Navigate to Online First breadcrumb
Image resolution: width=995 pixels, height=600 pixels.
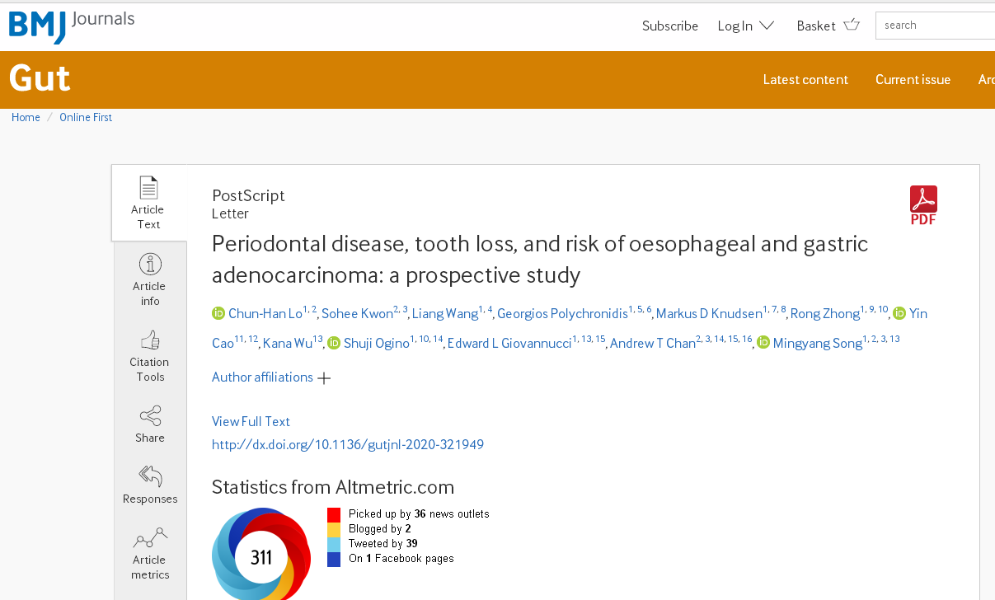[x=86, y=118]
